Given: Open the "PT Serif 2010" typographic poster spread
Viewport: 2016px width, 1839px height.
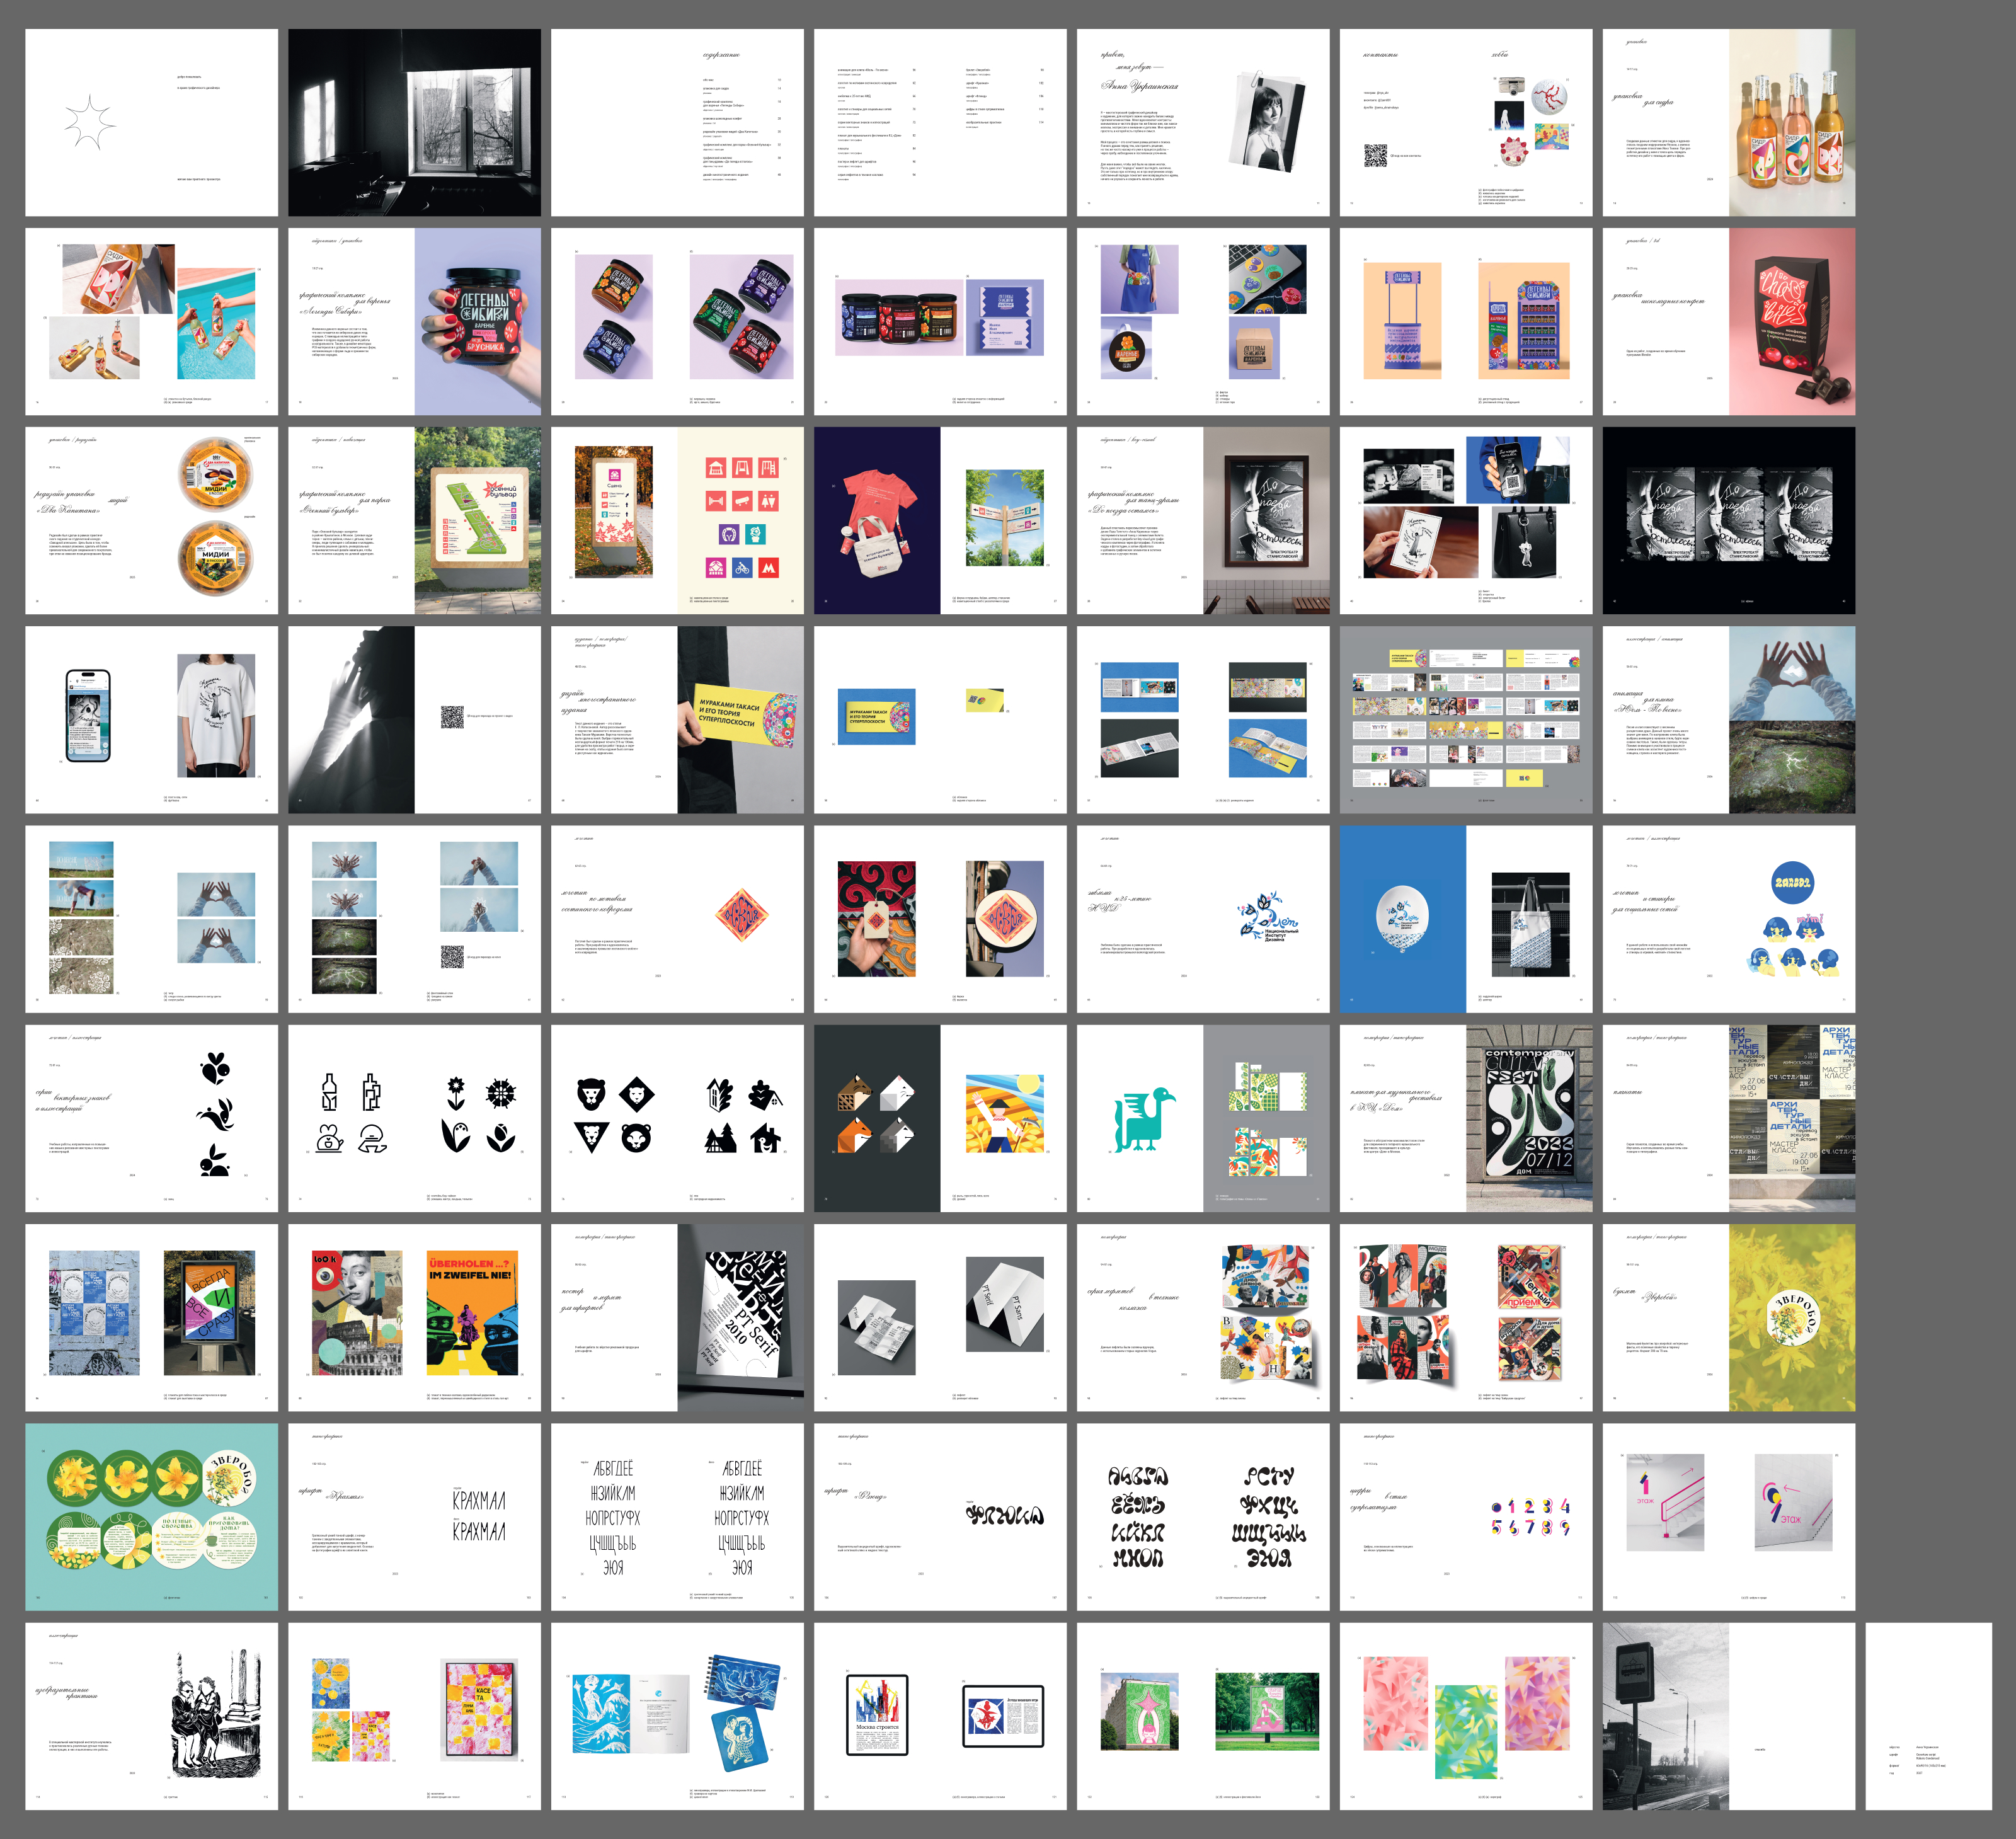Looking at the screenshot, I should pyautogui.click(x=677, y=1318).
